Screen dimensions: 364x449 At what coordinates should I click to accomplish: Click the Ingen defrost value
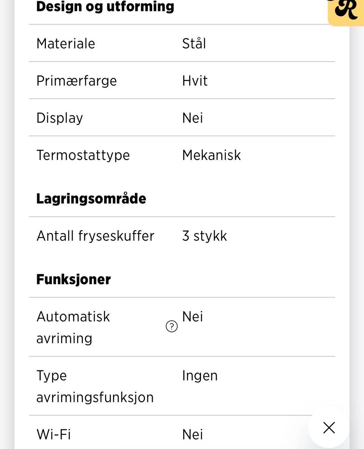pos(200,376)
